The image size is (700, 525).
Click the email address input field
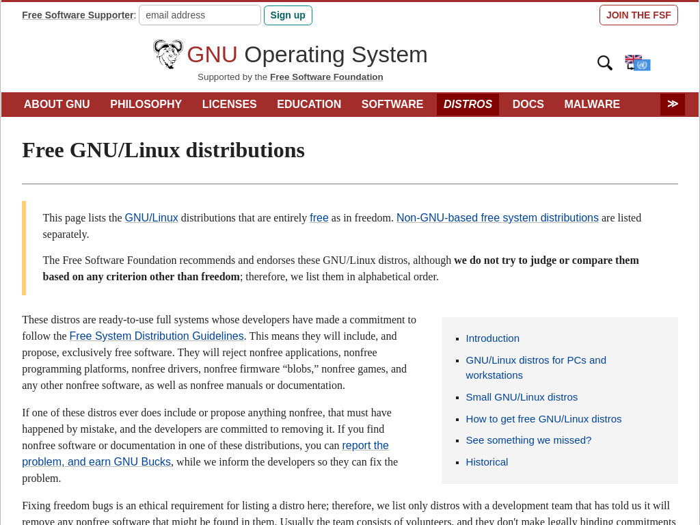pos(200,15)
